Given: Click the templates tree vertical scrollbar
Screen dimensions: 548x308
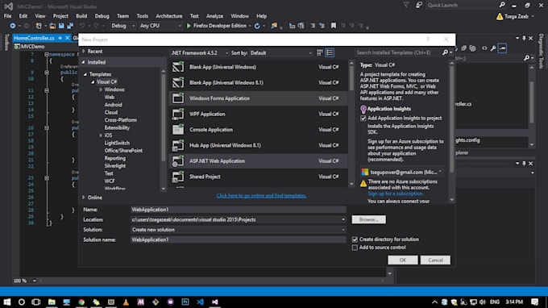Looking at the screenshot, I should click(x=164, y=130).
